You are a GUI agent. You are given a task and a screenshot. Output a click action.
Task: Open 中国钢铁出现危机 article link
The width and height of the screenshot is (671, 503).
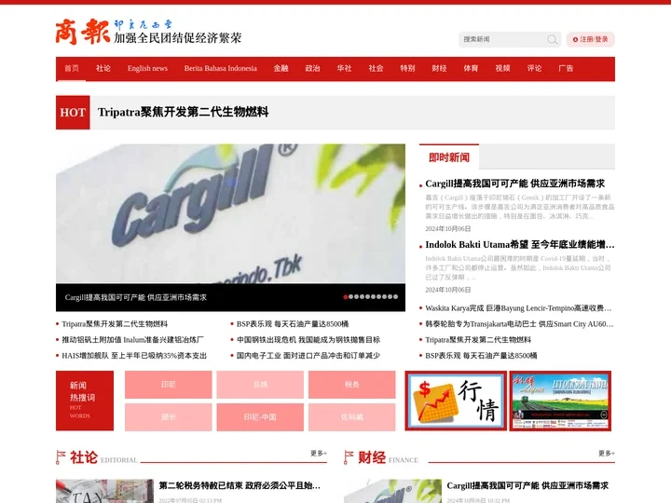[x=308, y=340]
